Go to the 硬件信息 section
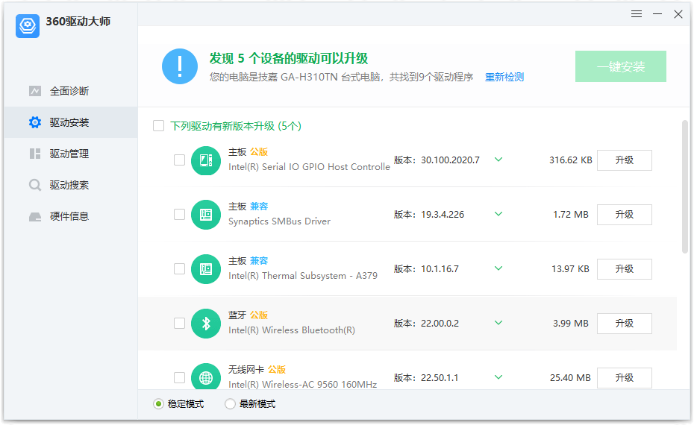 coord(71,217)
